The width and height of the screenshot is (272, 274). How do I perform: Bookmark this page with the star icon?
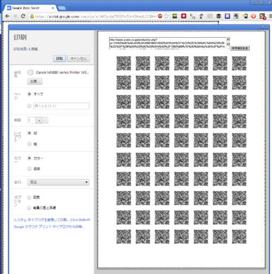click(166, 16)
